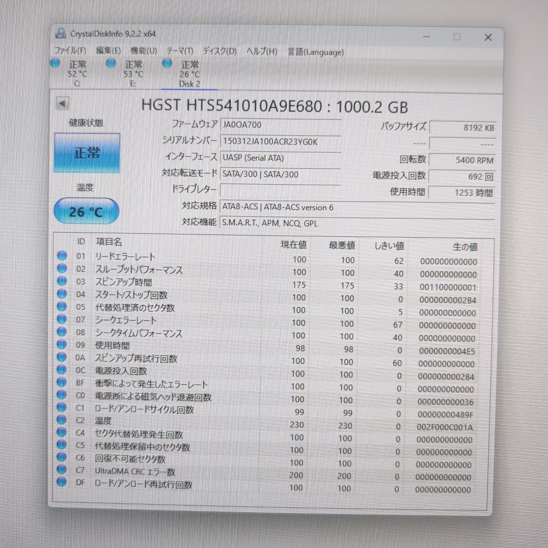Select the 代替処理済のセクタ数 row name

click(x=135, y=307)
